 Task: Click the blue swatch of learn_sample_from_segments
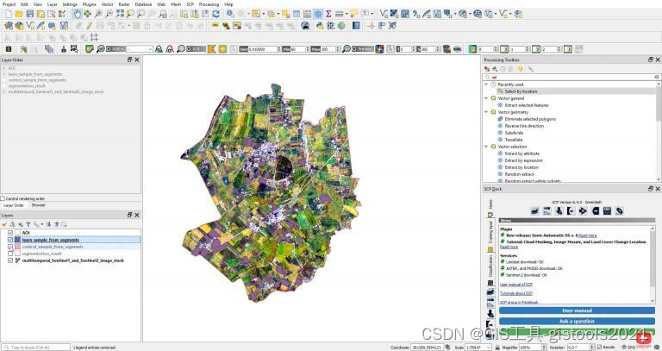(18, 240)
